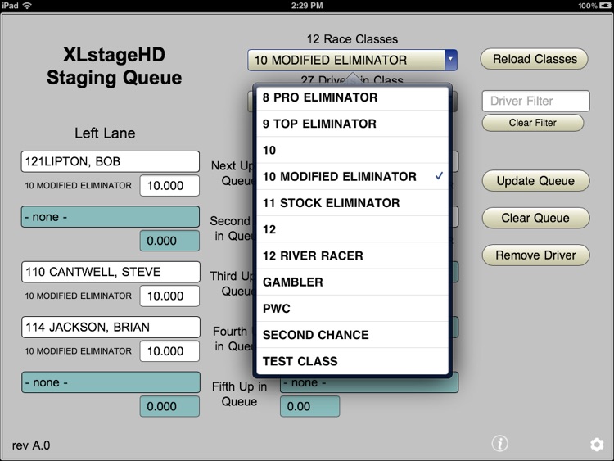Expand the race class dropdown arrow
Image resolution: width=614 pixels, height=461 pixels.
point(451,60)
